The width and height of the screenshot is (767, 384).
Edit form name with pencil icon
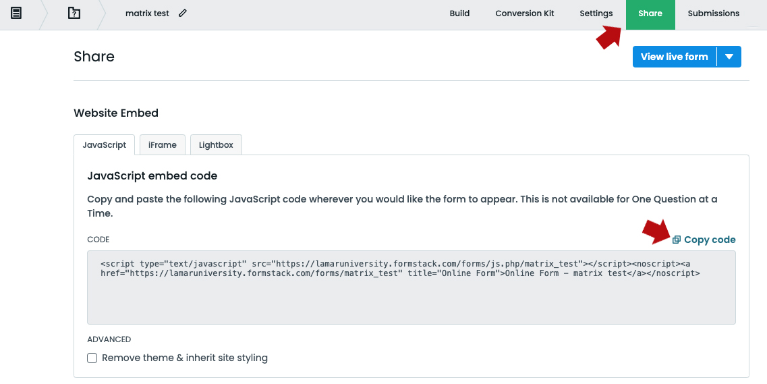pos(182,13)
